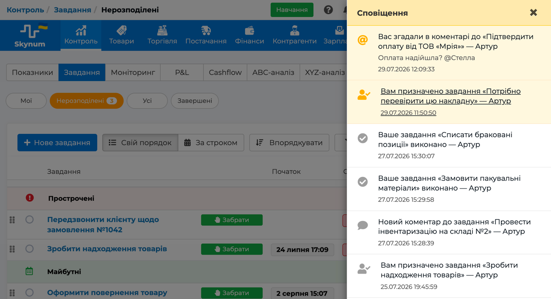Click timestamp link 29.07.2026 11:50:50
The width and height of the screenshot is (551, 299).
point(408,113)
